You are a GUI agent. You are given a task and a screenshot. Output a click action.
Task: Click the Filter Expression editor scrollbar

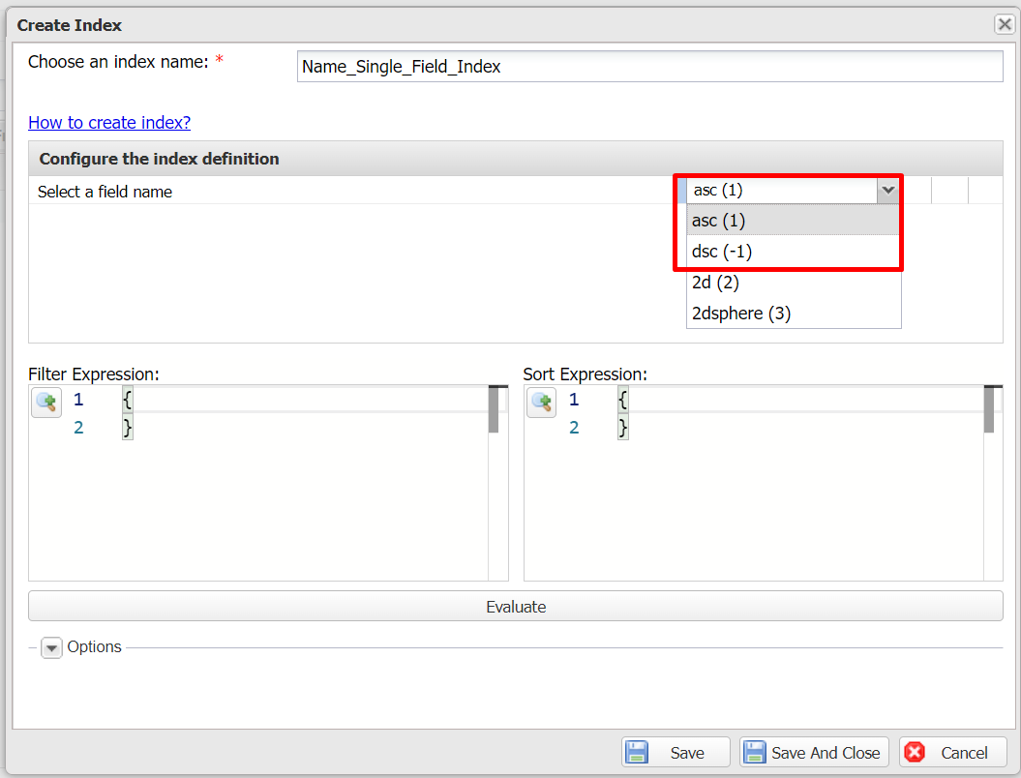(x=494, y=410)
